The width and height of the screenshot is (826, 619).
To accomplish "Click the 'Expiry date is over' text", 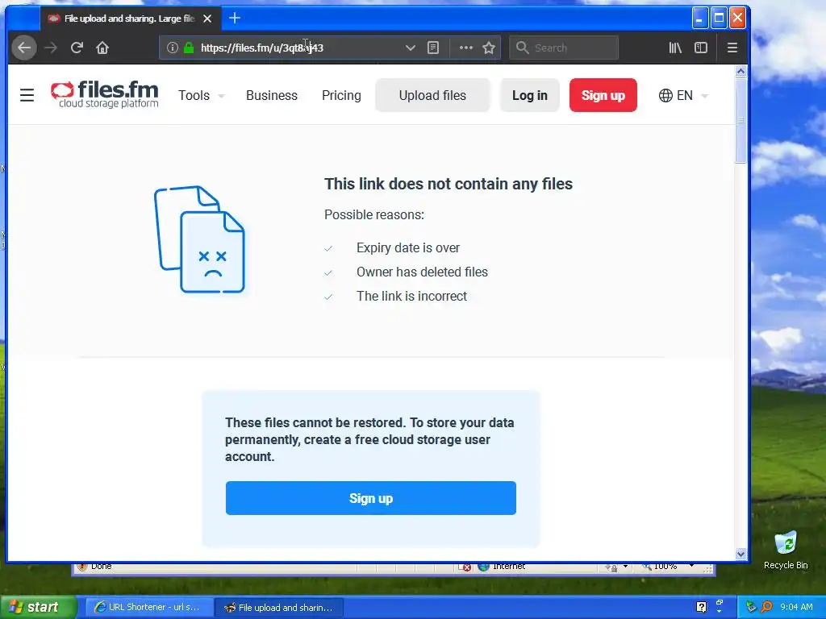I will tap(408, 248).
